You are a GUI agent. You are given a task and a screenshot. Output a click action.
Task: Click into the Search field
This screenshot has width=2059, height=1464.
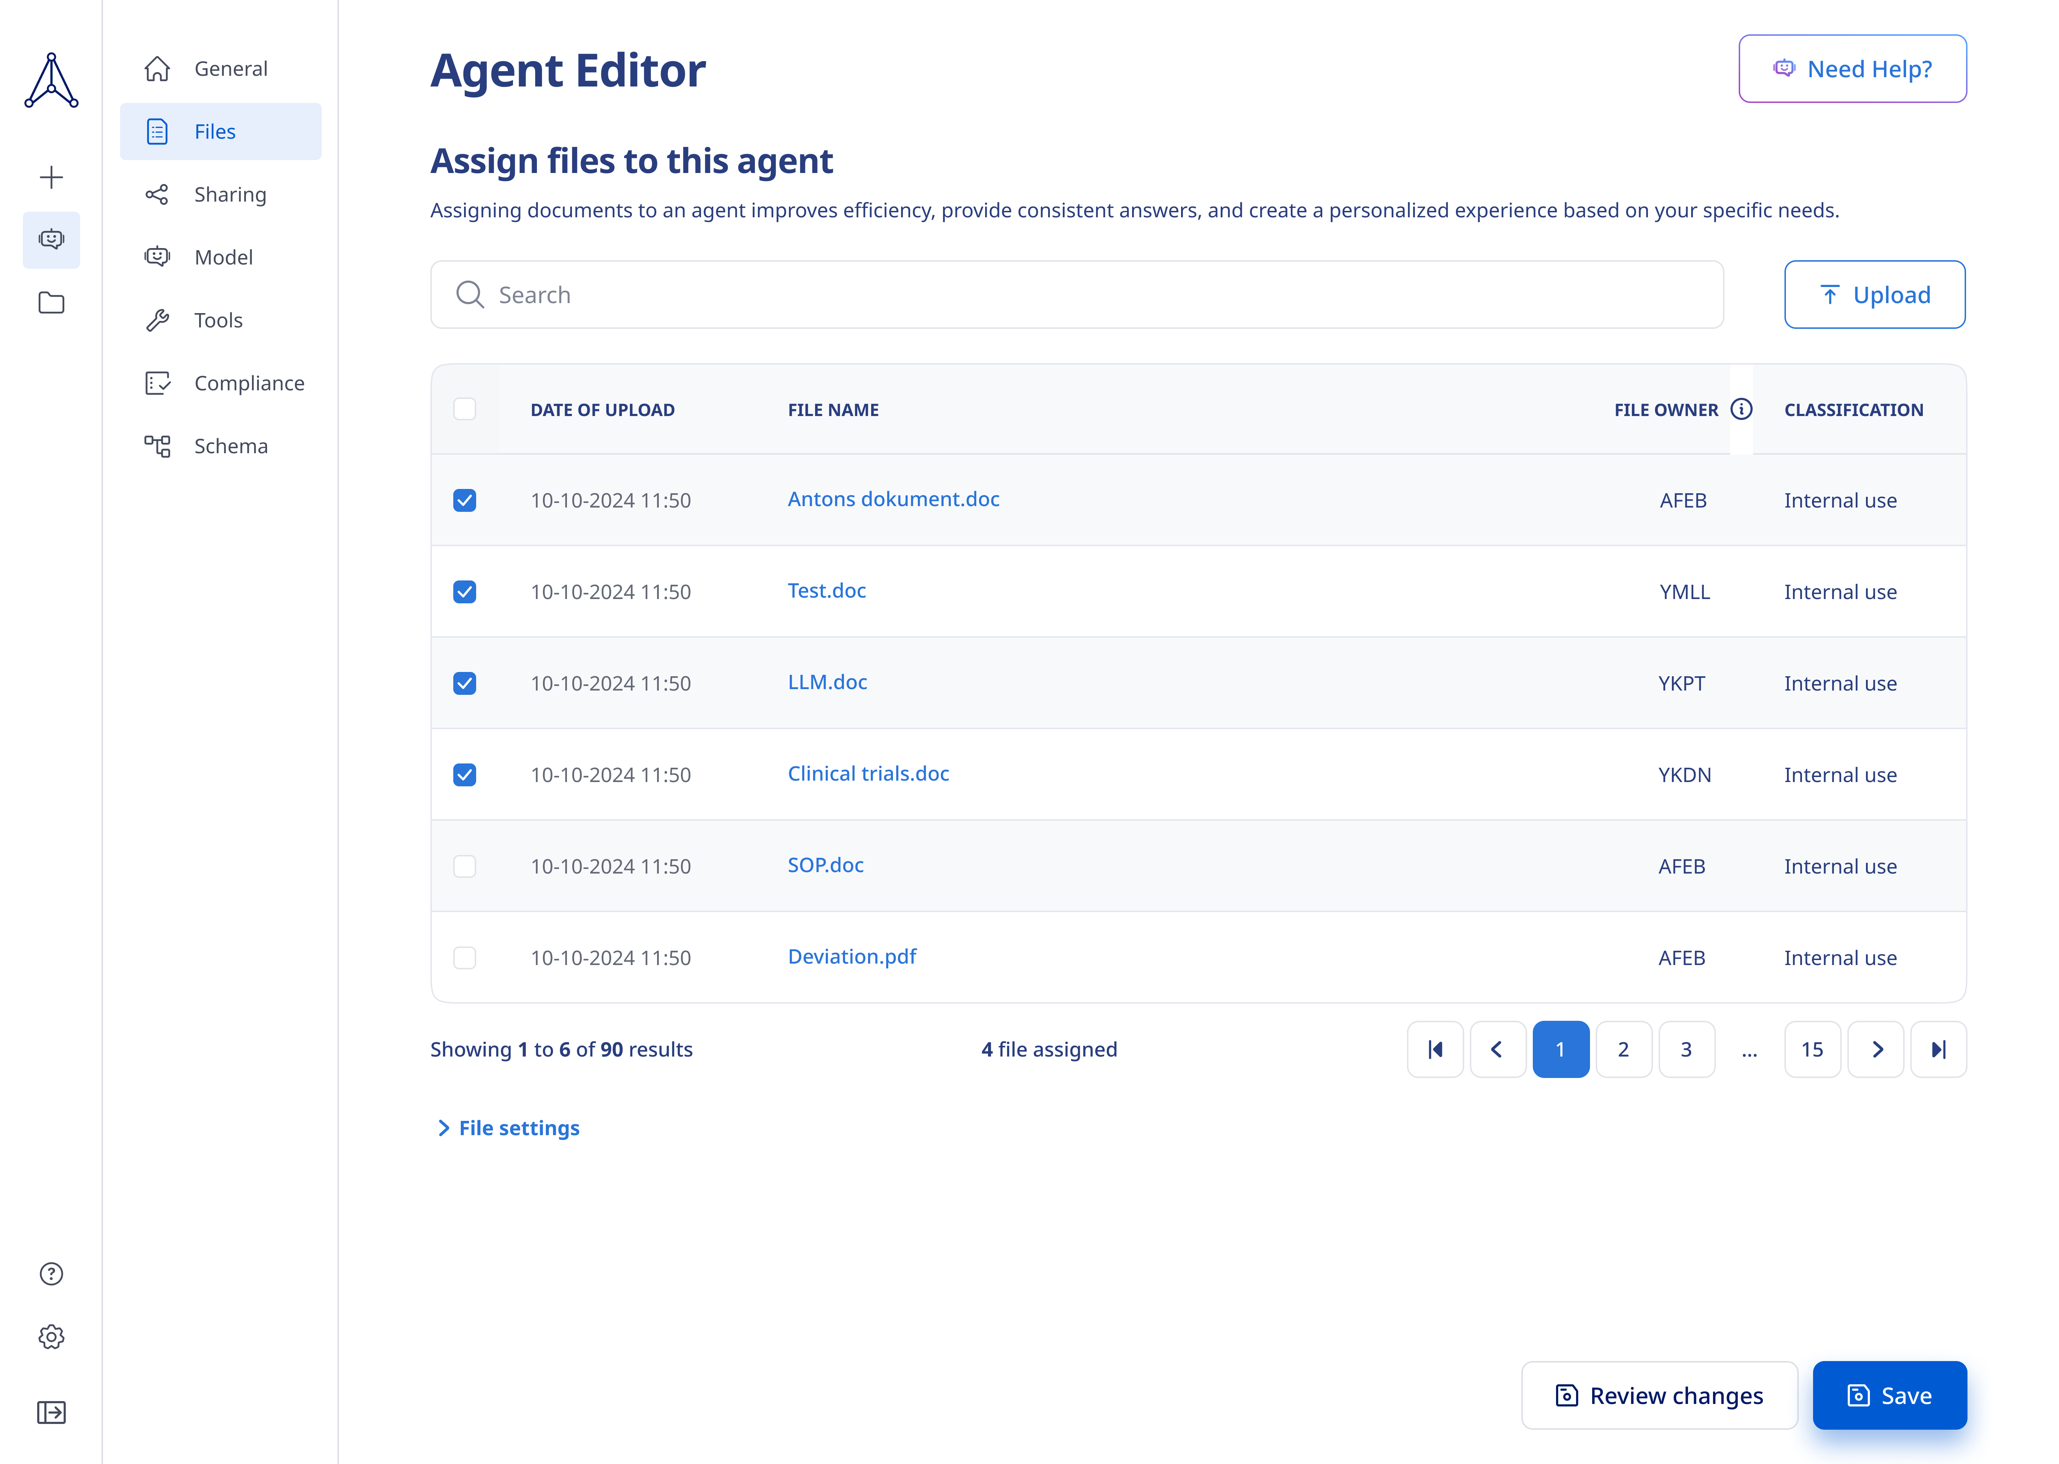click(1077, 295)
